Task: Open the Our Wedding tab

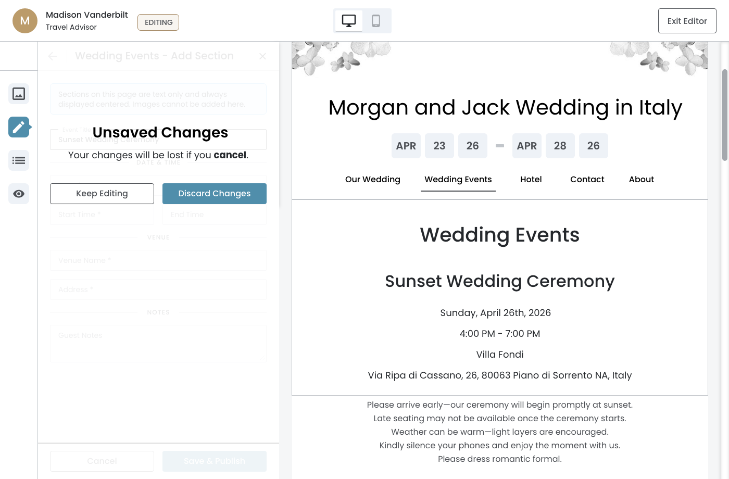Action: [x=373, y=180]
